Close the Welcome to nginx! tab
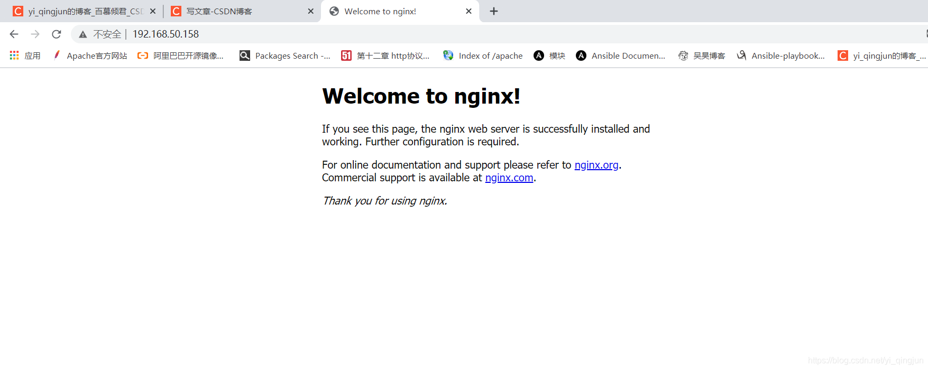 [468, 11]
